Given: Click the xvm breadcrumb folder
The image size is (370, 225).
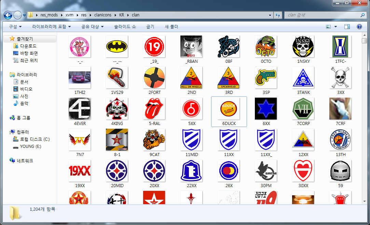Looking at the screenshot, I should pos(69,15).
